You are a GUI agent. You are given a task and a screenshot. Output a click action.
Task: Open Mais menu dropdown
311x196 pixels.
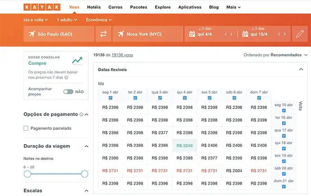233,7
